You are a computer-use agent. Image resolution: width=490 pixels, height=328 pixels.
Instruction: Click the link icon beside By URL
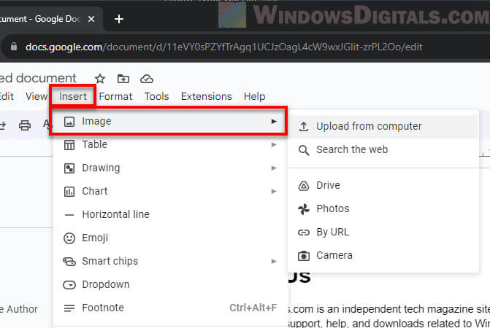tap(304, 233)
